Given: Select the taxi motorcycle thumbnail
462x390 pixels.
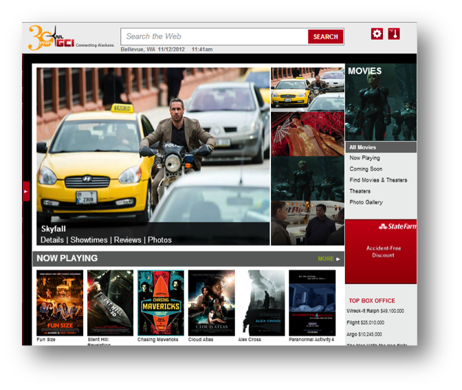Looking at the screenshot, I should pos(307,89).
